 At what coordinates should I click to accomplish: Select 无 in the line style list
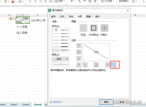[x=56, y=30]
